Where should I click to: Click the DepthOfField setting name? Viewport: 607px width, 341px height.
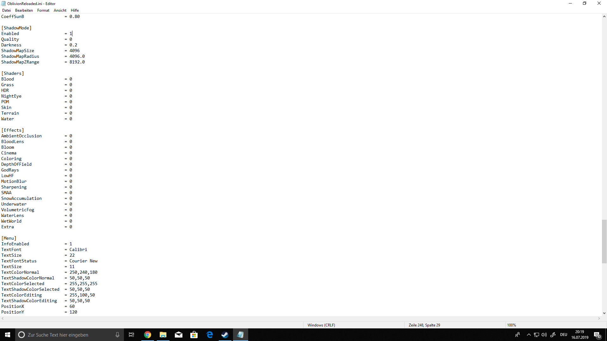coord(16,164)
